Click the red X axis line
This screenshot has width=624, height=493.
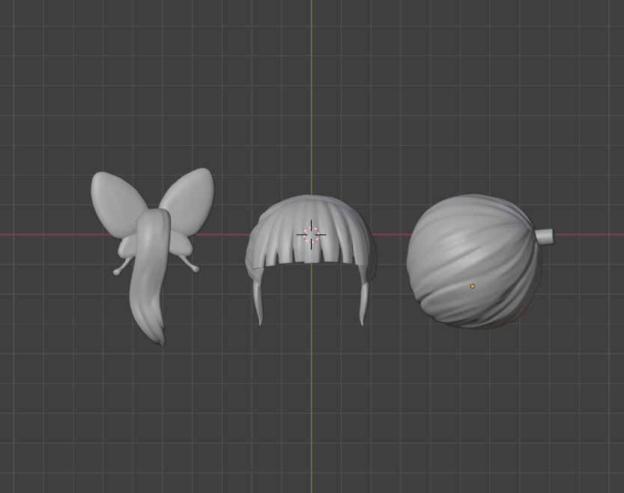tap(45, 235)
